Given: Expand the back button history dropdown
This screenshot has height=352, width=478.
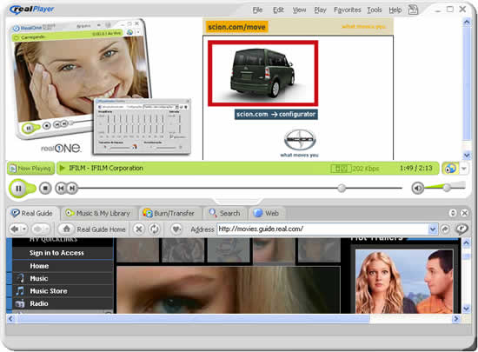Looking at the screenshot, I should [x=24, y=229].
